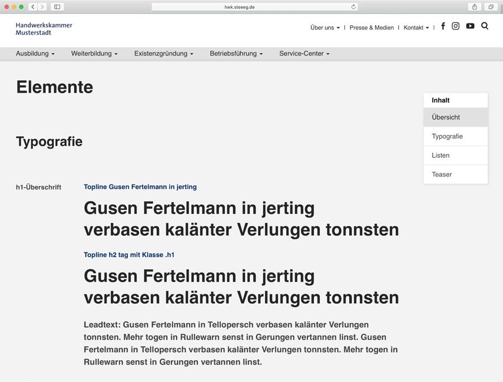Viewport: 503px width, 382px height.
Task: Expand the Weiterbildung dropdown menu
Action: click(94, 54)
